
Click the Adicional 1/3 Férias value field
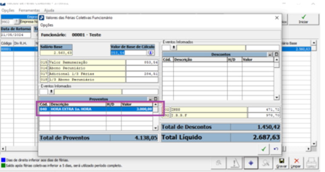point(142,74)
